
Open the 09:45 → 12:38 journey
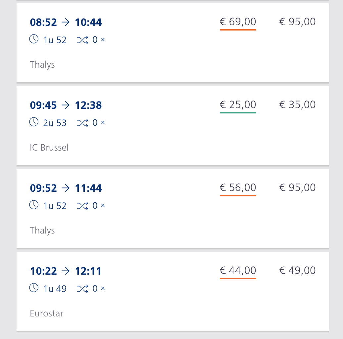66,105
